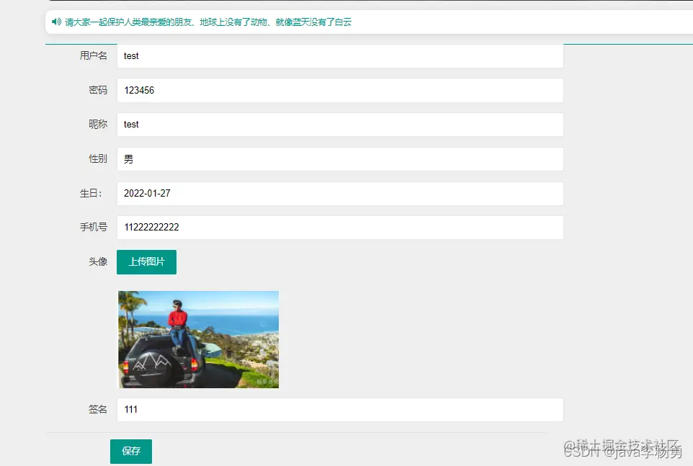This screenshot has width=693, height=466.
Task: Click the 上传图片 upload button
Action: click(146, 262)
